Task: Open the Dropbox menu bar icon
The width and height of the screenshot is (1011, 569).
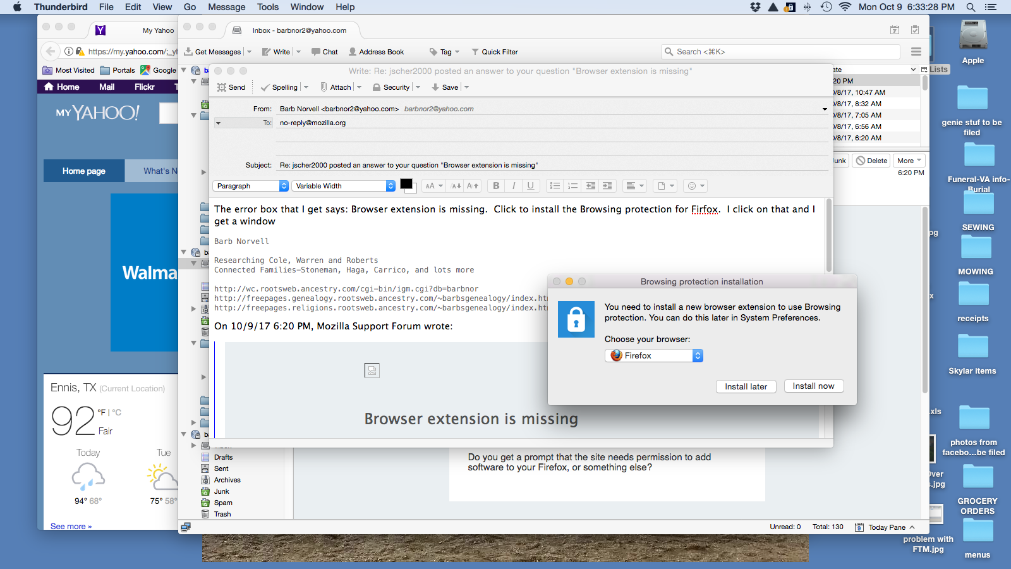Action: [755, 7]
